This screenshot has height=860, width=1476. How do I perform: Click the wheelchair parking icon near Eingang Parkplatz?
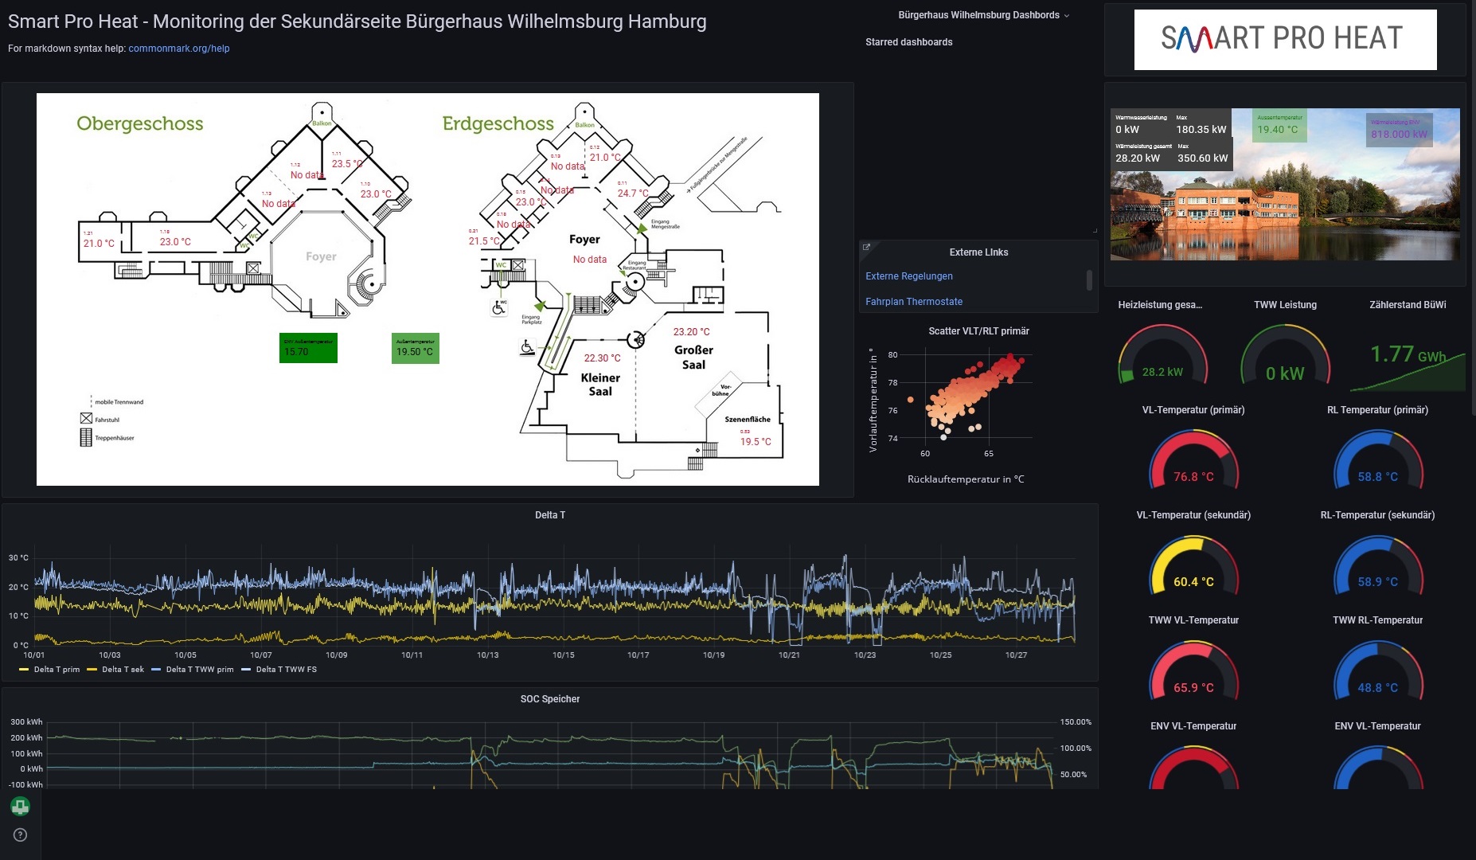(499, 307)
